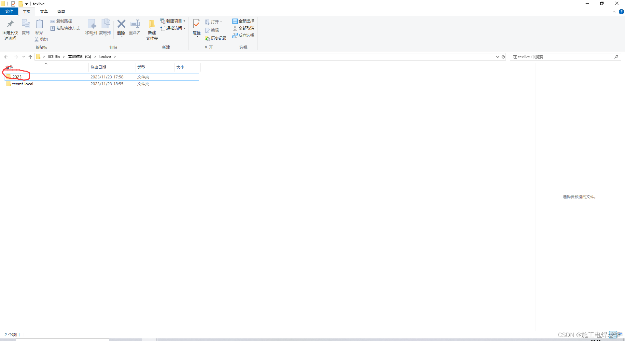The width and height of the screenshot is (625, 341).
Task: Open New item dropdown arrow
Action: [185, 21]
